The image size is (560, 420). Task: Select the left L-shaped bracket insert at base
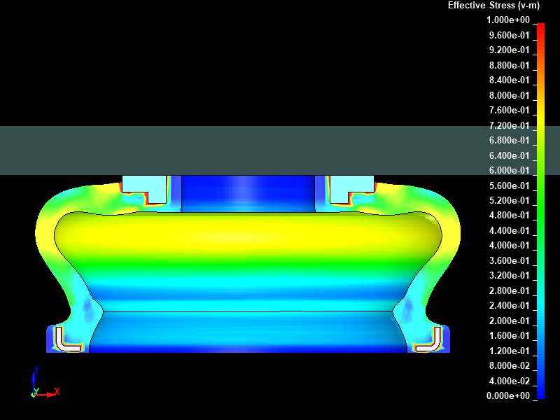(x=68, y=339)
